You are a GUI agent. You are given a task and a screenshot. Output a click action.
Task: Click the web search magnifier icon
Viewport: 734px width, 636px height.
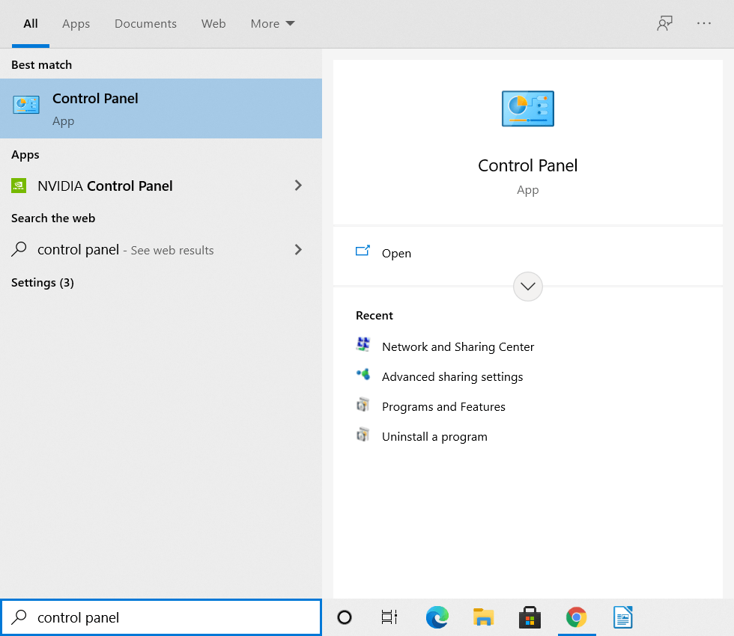19,249
